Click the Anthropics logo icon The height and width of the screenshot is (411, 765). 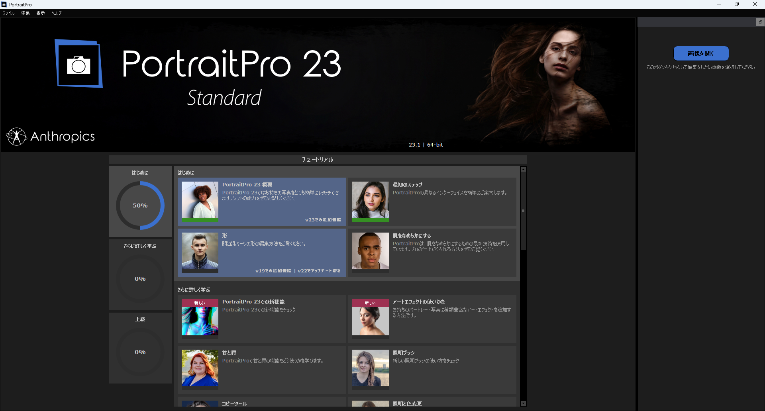16,137
